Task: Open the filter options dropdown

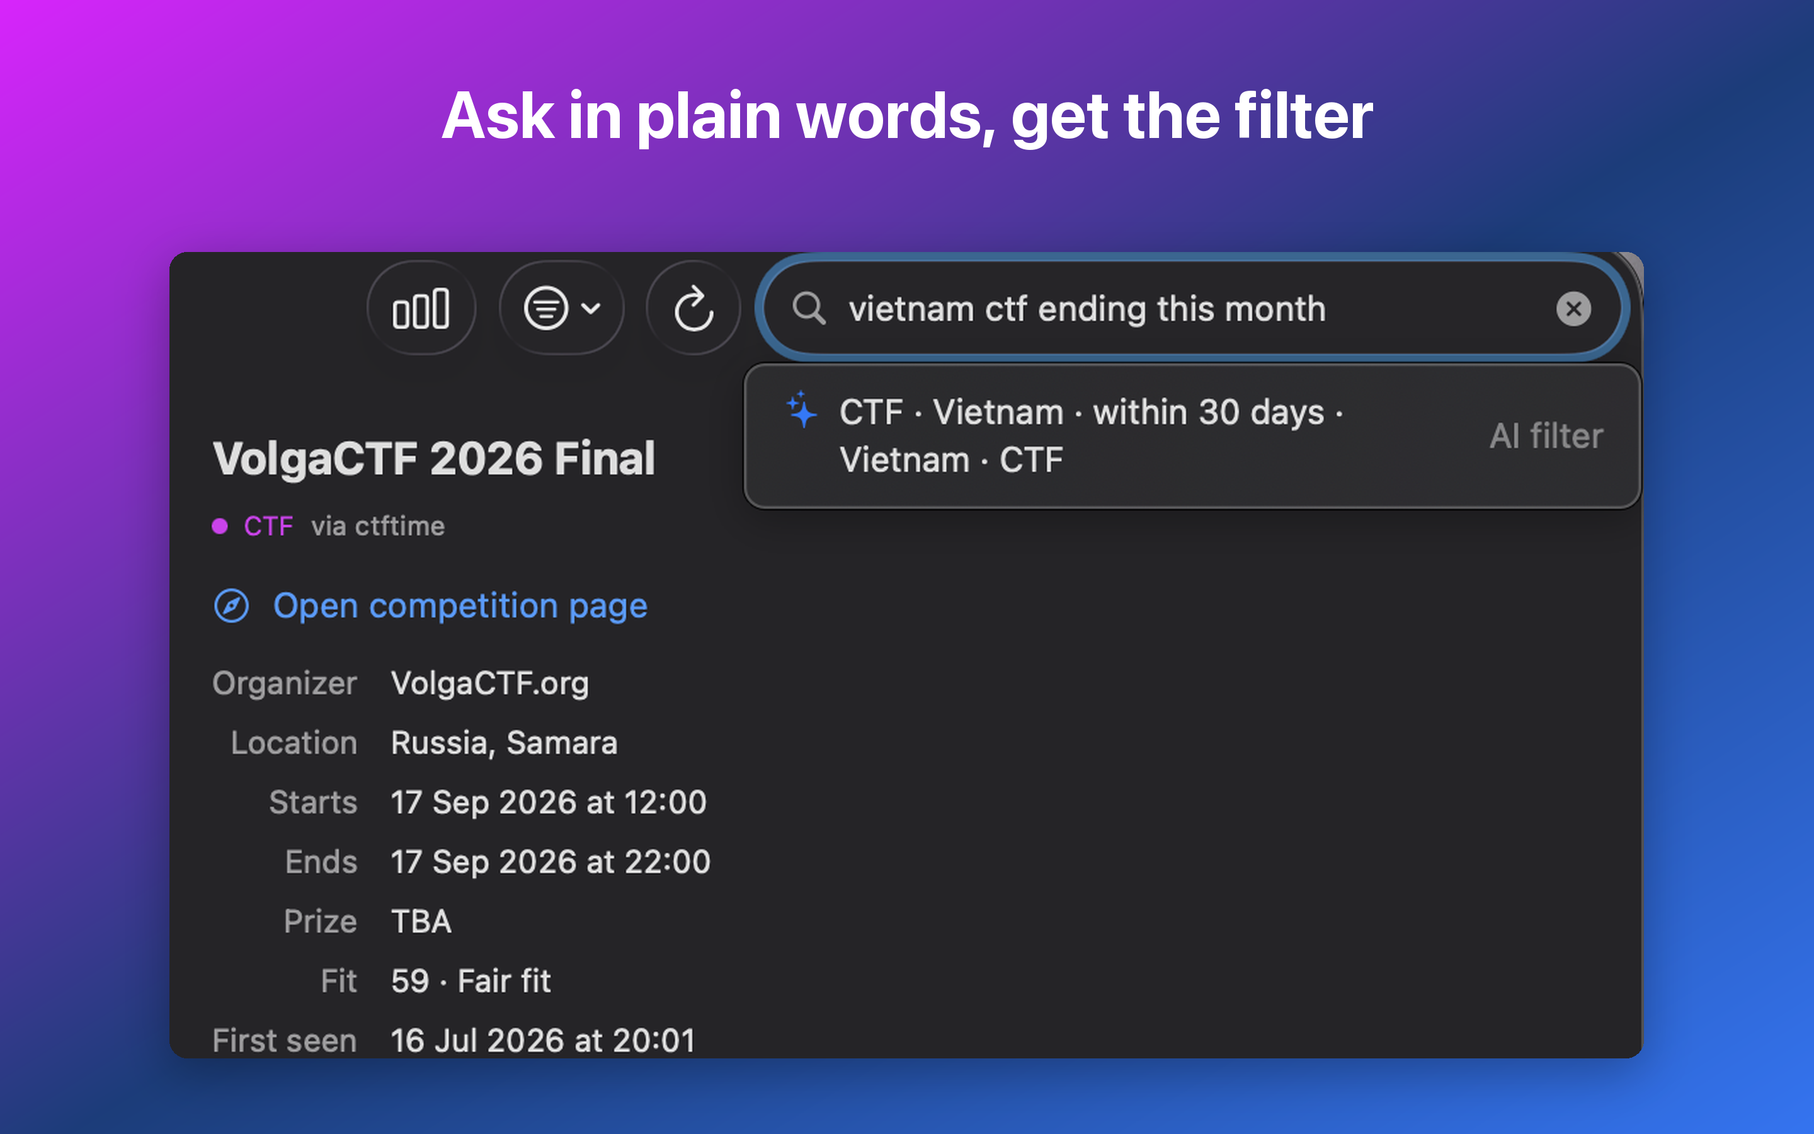Action: (x=561, y=308)
